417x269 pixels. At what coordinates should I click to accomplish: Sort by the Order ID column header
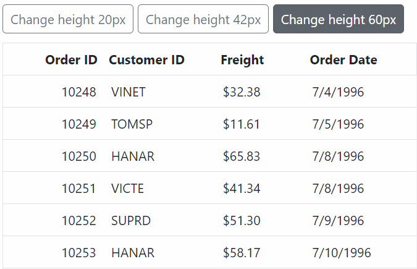[x=71, y=60]
